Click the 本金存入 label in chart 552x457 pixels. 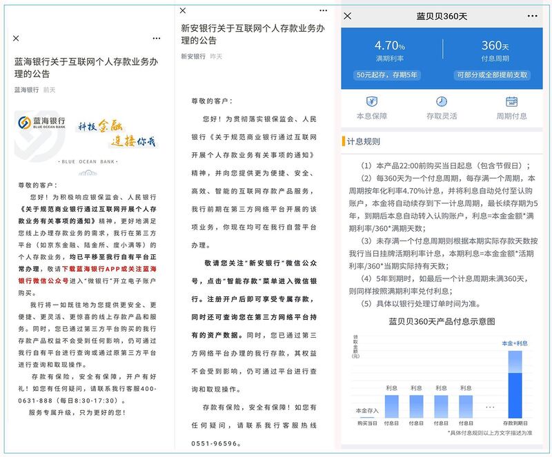[367, 411]
